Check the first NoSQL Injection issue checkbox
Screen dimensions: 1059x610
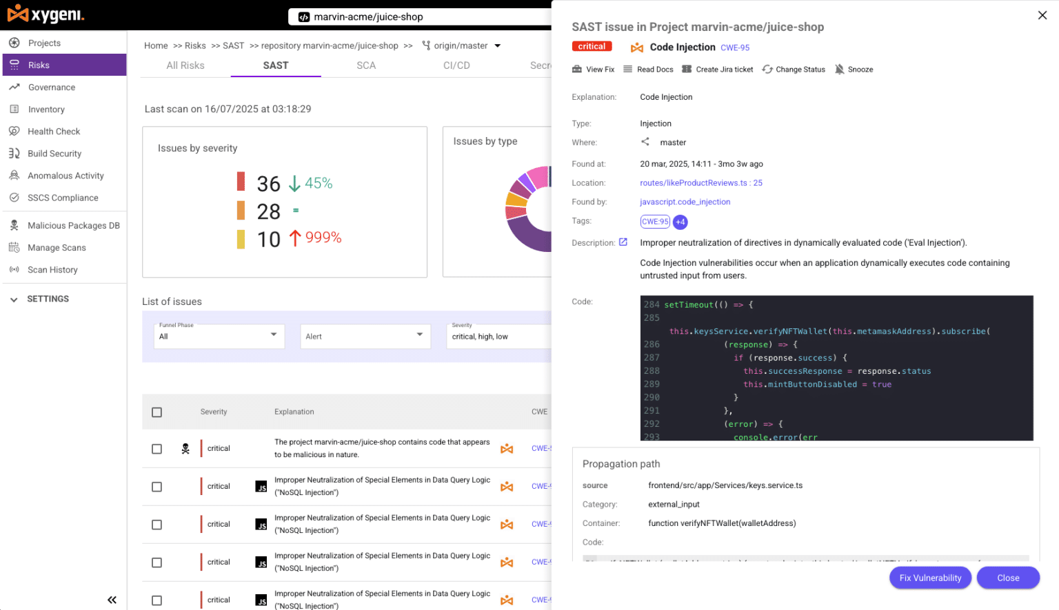click(157, 486)
